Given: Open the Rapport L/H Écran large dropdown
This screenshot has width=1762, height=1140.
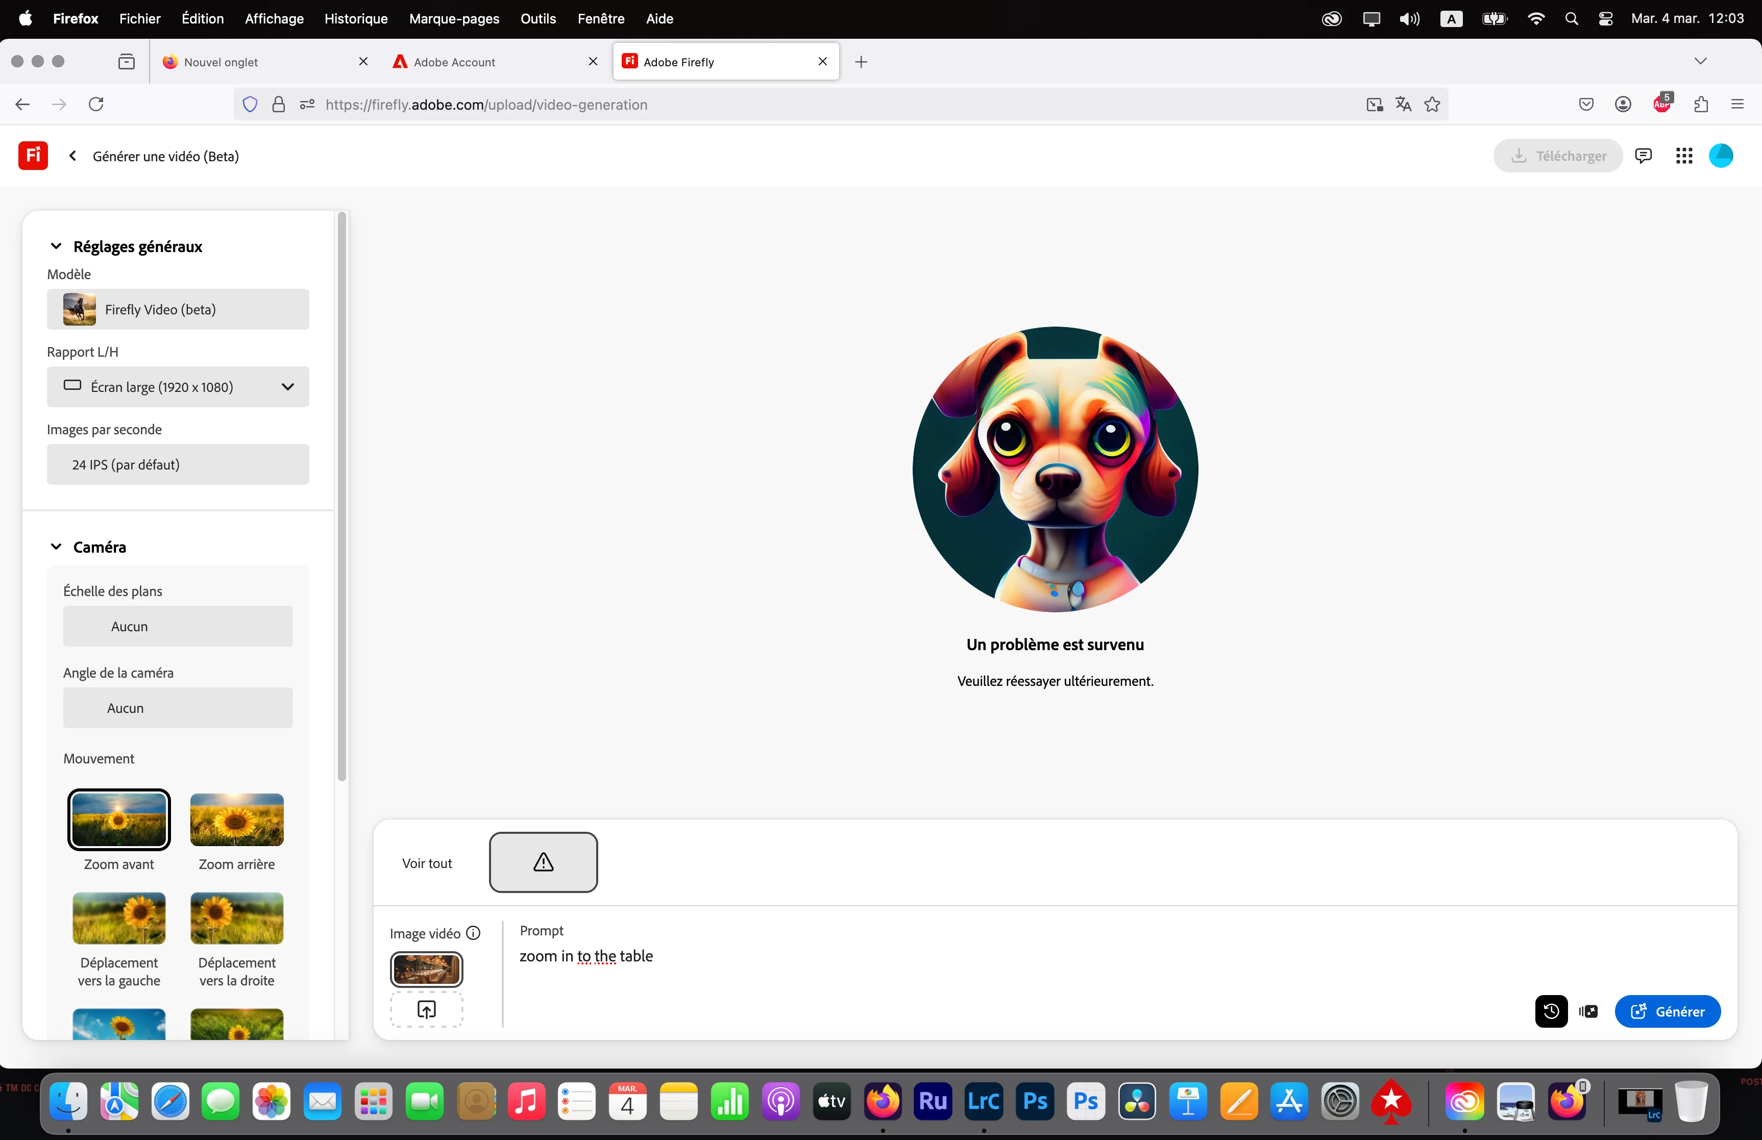Looking at the screenshot, I should [x=178, y=386].
